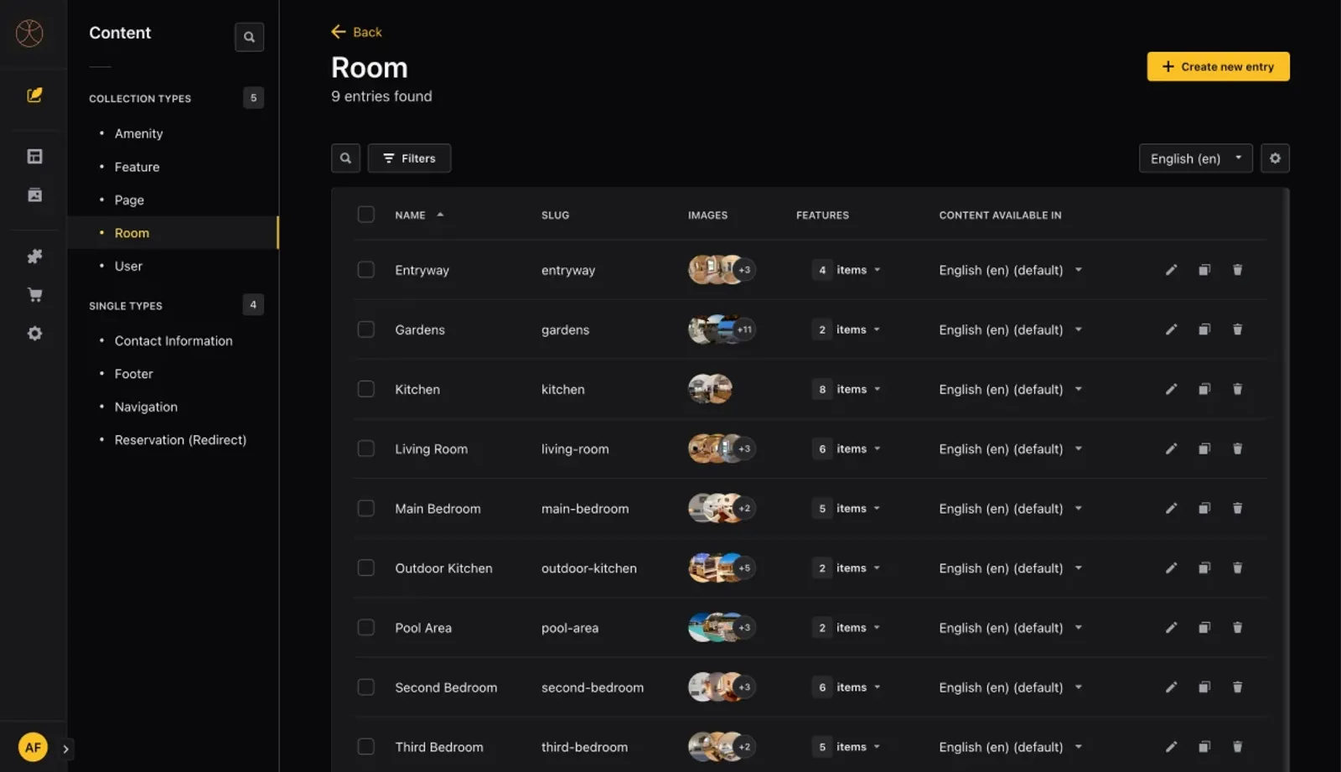1341x772 pixels.
Task: Tick the Pool Area checkbox
Action: [366, 628]
